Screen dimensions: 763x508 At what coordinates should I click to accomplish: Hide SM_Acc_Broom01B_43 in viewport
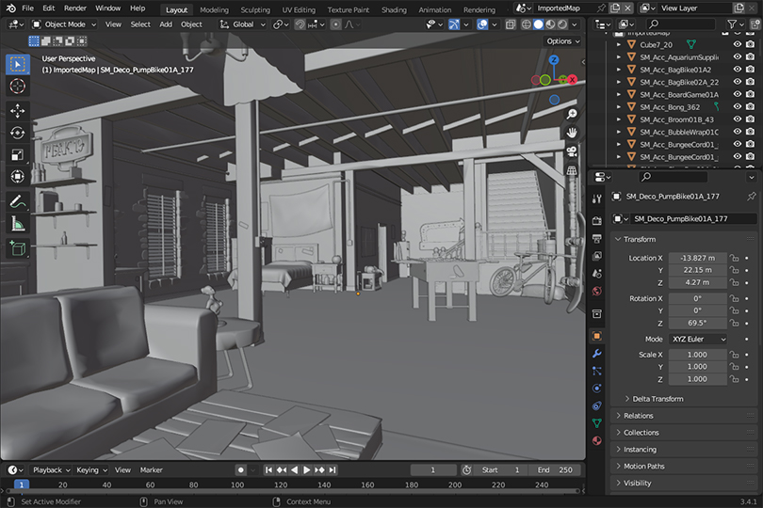click(738, 119)
